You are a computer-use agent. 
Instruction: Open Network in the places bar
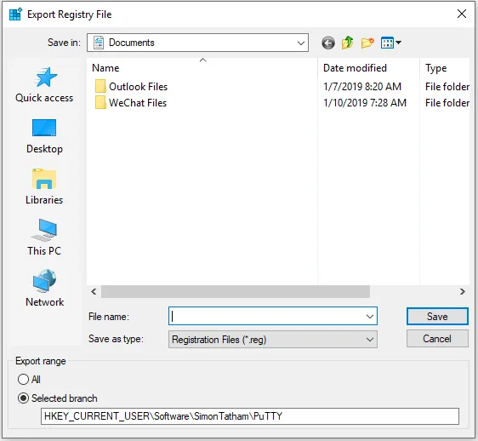point(44,288)
